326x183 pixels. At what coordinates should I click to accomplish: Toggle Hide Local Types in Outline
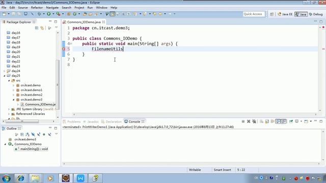coord(49,134)
